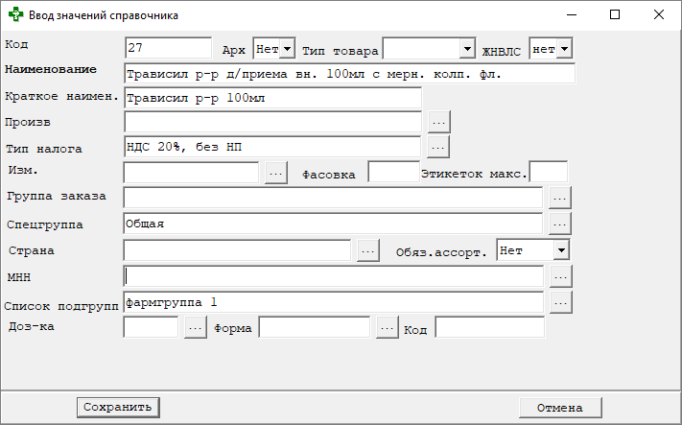Click ellipsis button next to Доз-ка field
Image resolution: width=682 pixels, height=425 pixels.
pyautogui.click(x=195, y=328)
